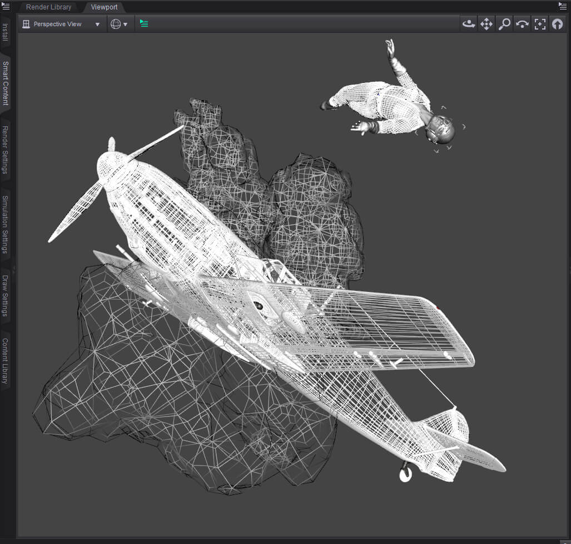Open the pane options menu at top-right
This screenshot has width=571, height=544.
point(563,6)
